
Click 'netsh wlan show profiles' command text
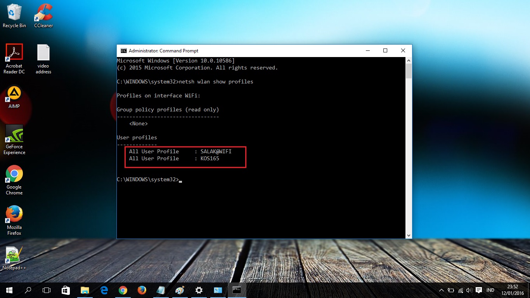[216, 81]
